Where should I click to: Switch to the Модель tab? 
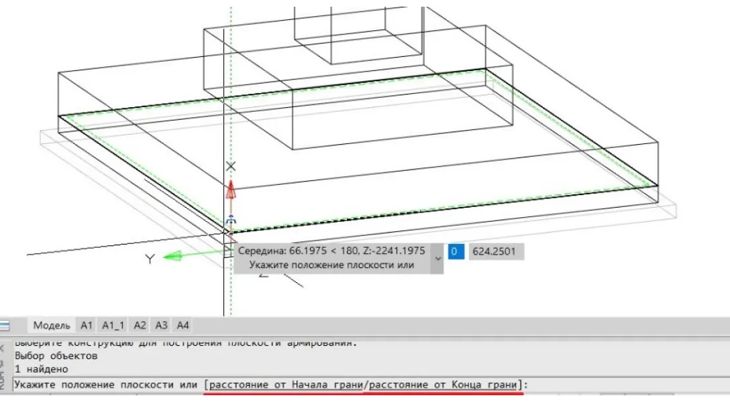coord(52,326)
